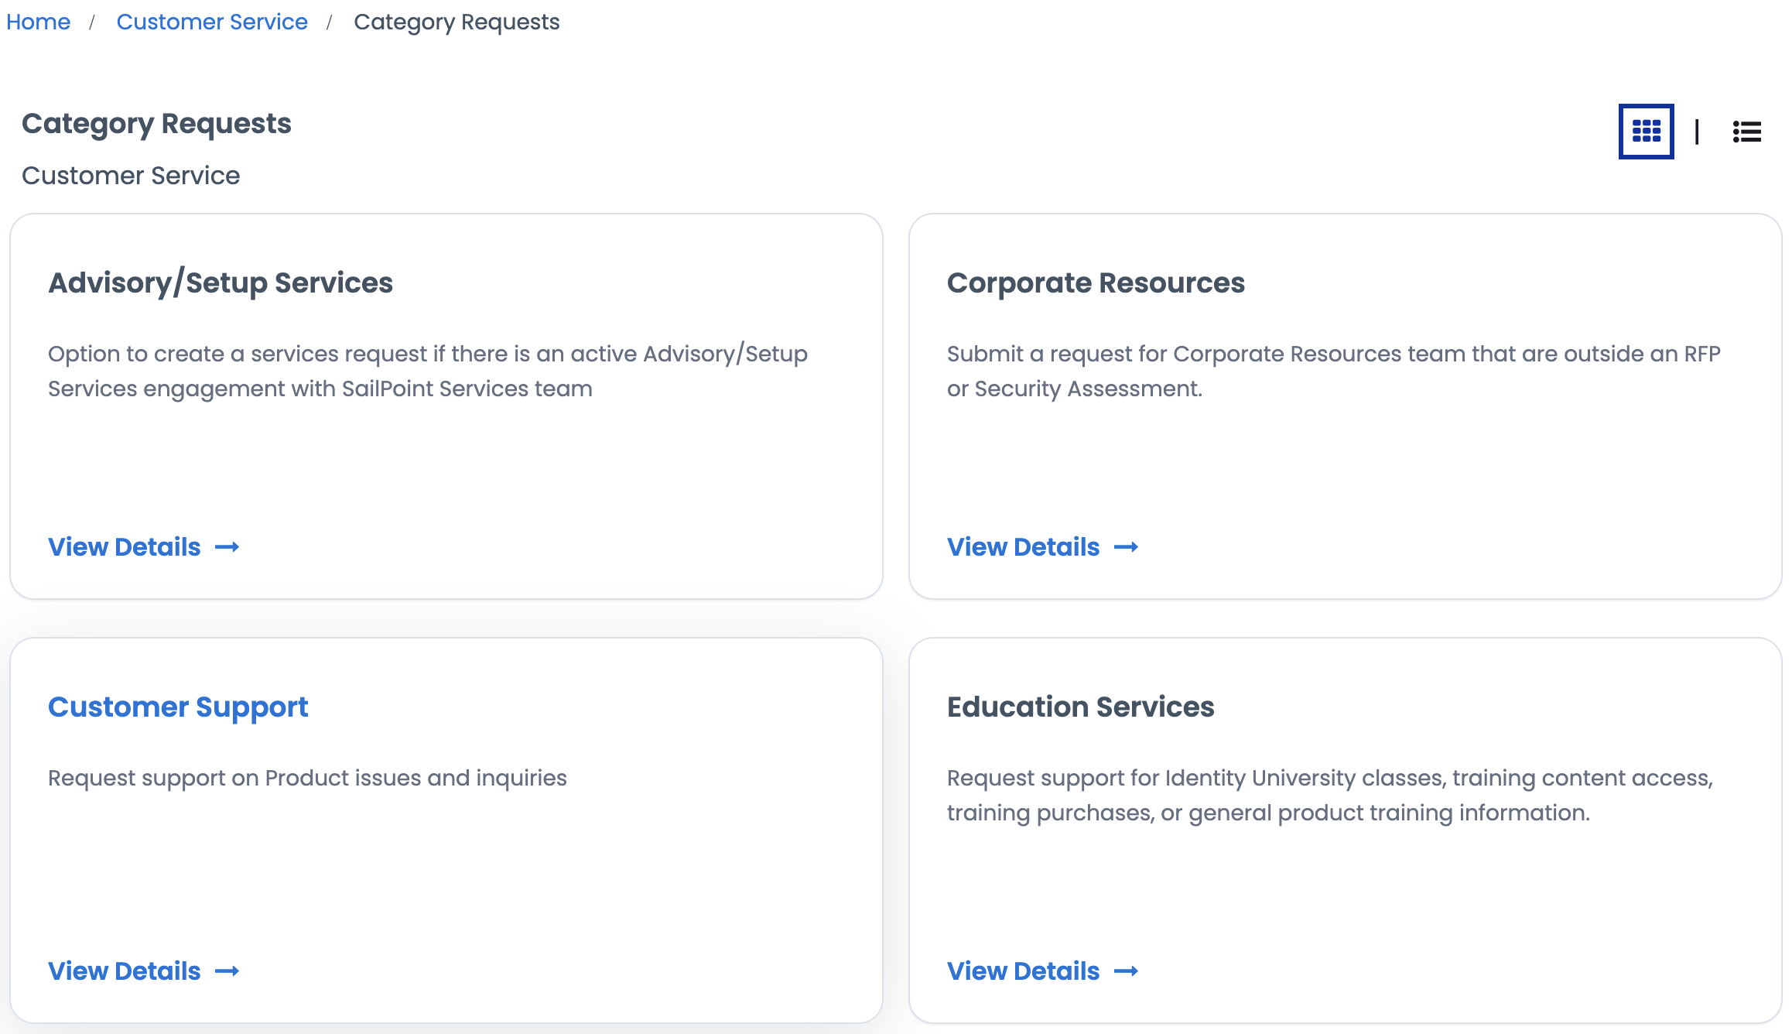Open the Education Services card
1792x1034 pixels.
click(x=1081, y=707)
